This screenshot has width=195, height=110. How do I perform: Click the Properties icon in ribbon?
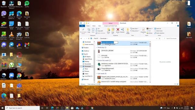tap(143, 30)
